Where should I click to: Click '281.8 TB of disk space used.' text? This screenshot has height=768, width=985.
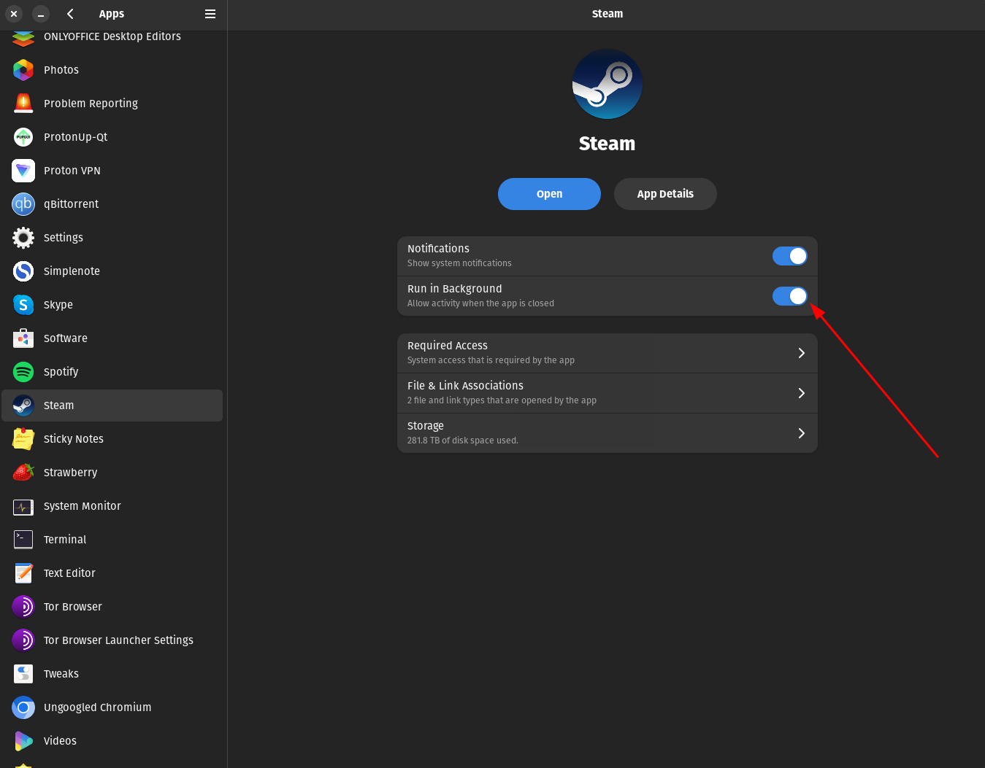pos(463,441)
